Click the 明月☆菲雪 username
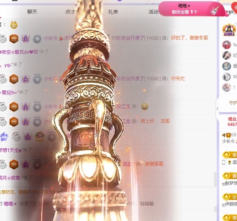 10,178
